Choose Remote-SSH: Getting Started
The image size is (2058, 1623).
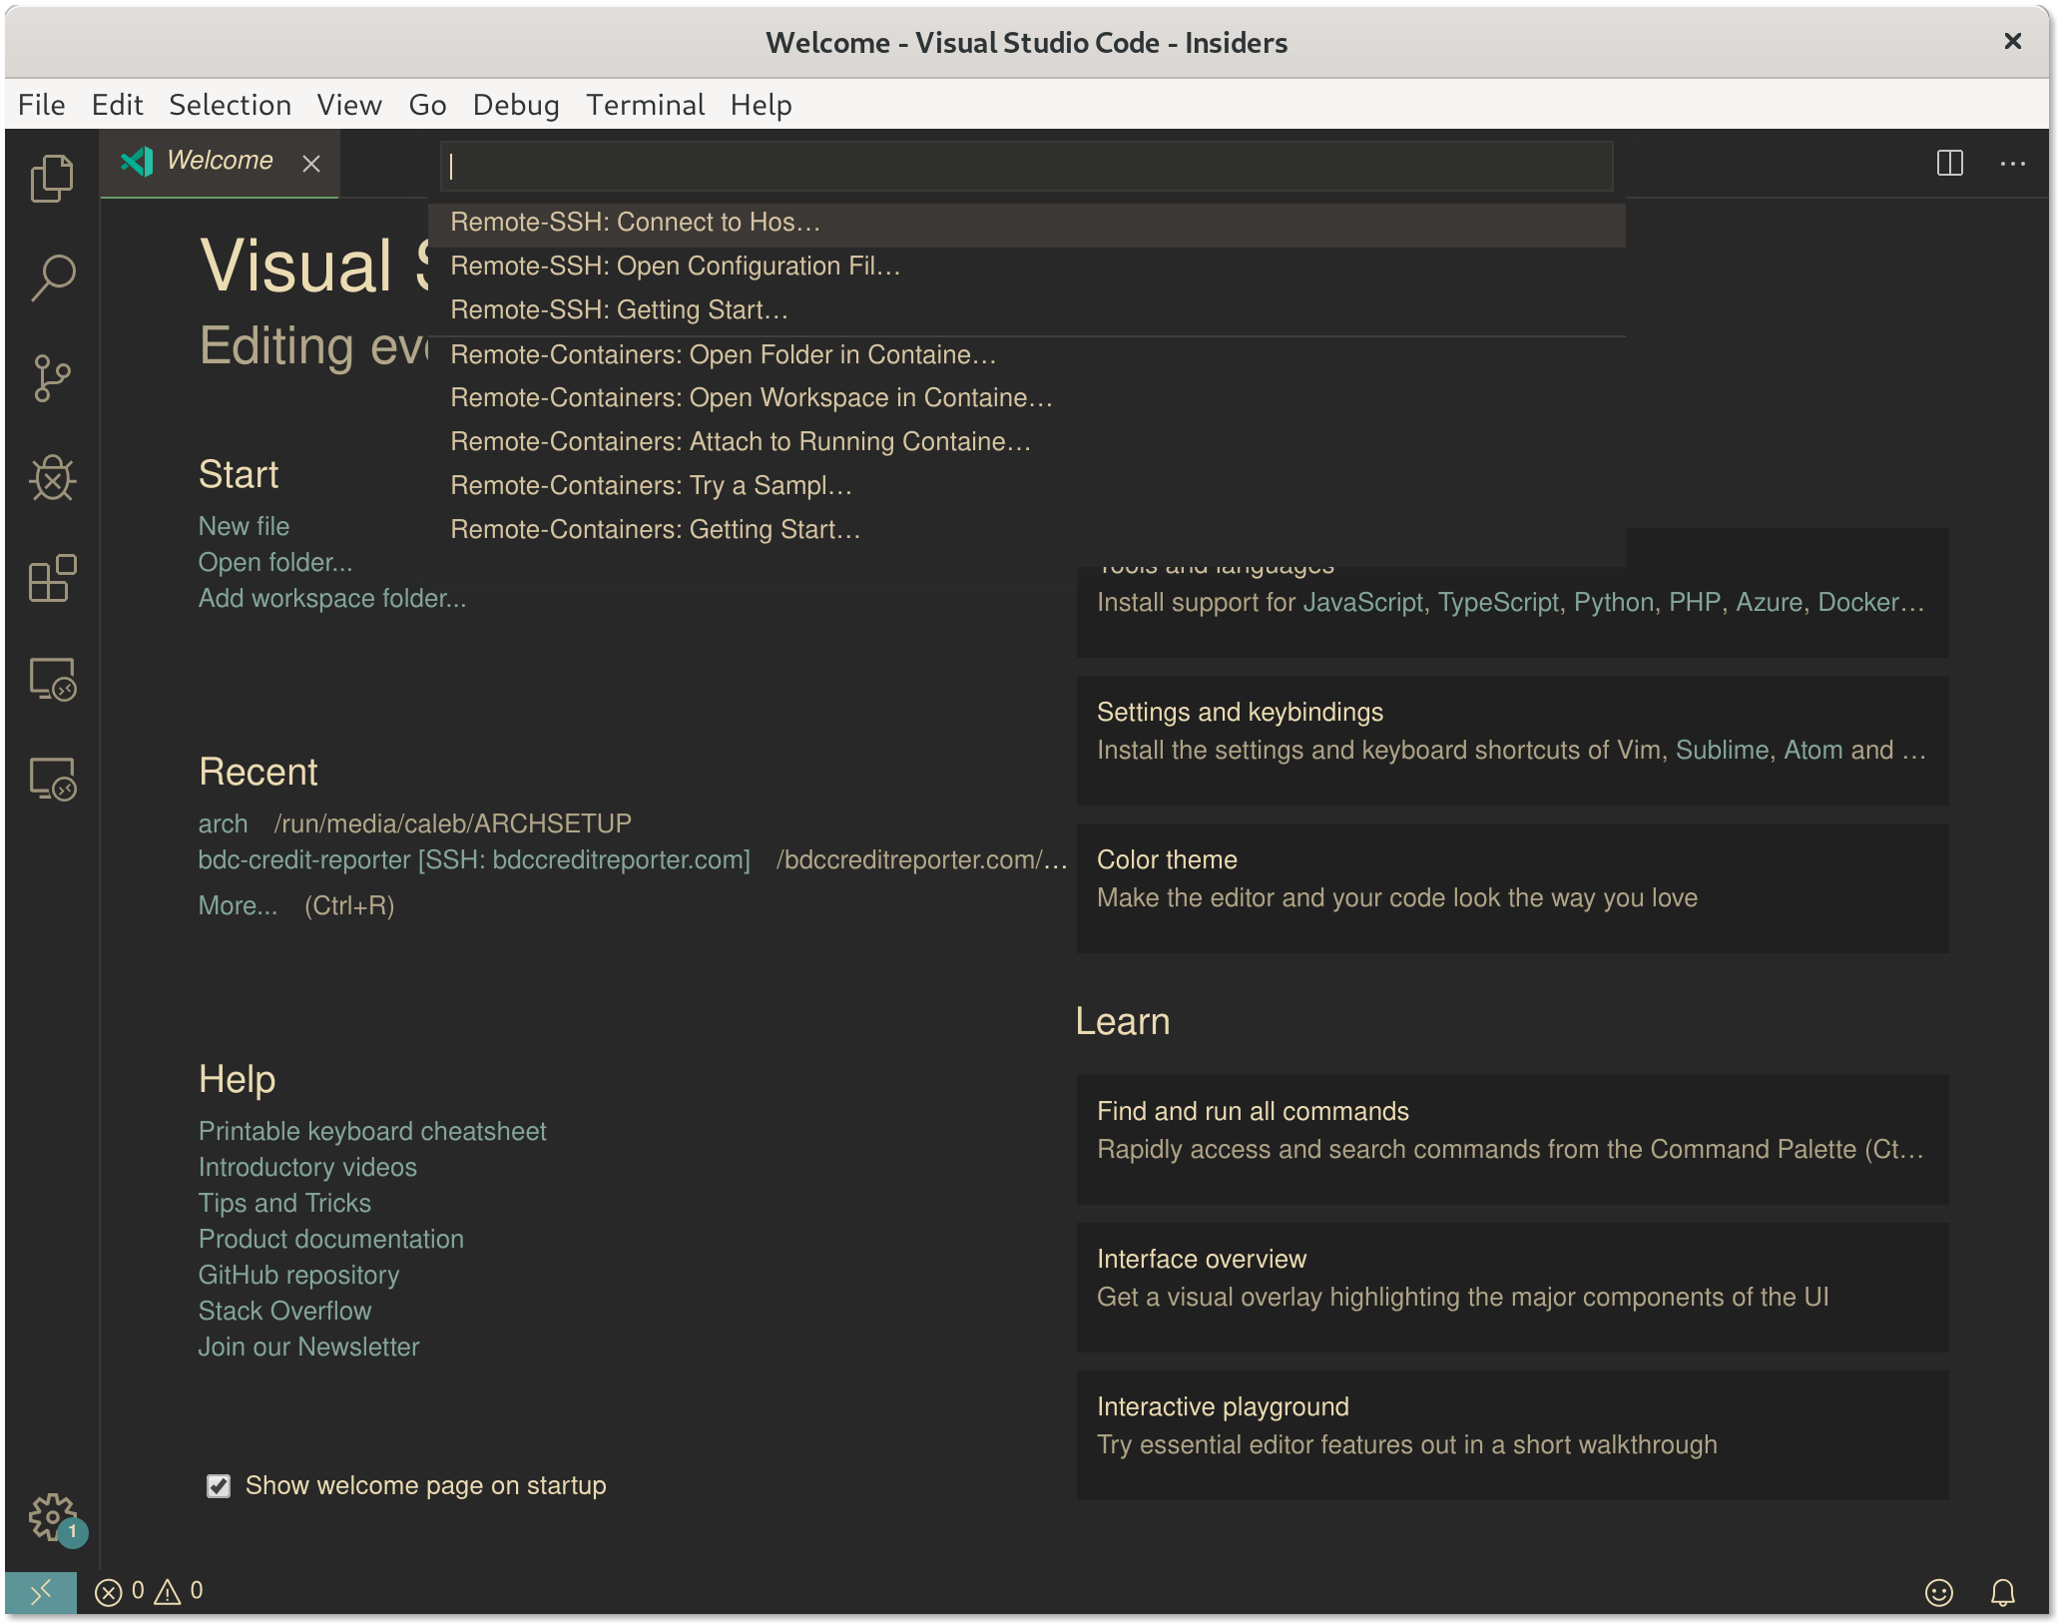pos(1027,310)
